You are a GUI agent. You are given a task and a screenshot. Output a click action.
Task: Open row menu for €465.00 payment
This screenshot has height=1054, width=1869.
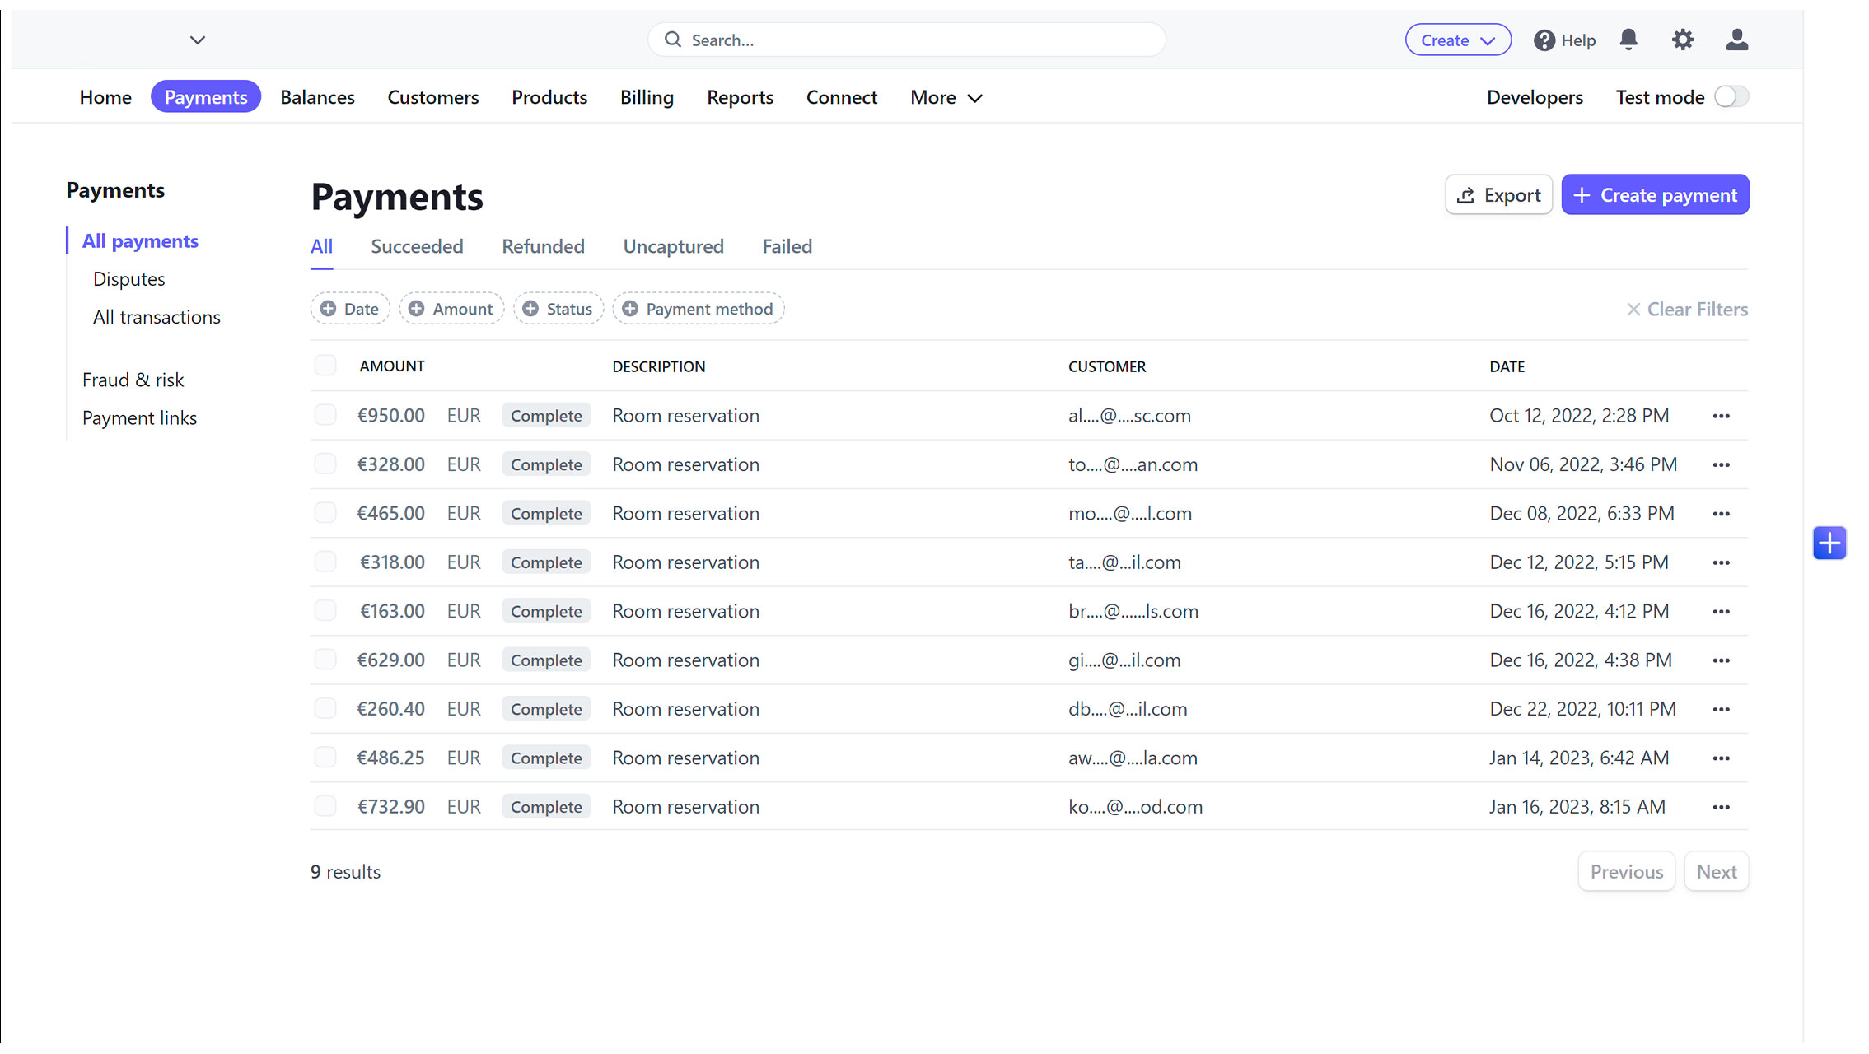tap(1721, 514)
